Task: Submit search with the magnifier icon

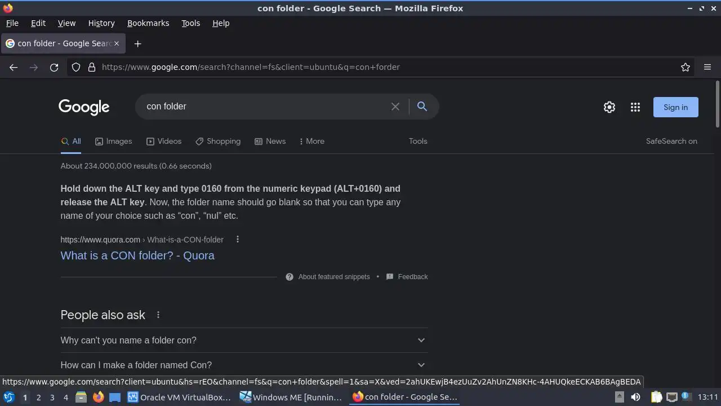Action: pos(422,106)
